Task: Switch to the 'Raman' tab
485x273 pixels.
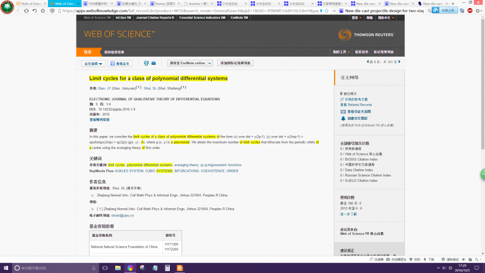Action: coord(164,4)
